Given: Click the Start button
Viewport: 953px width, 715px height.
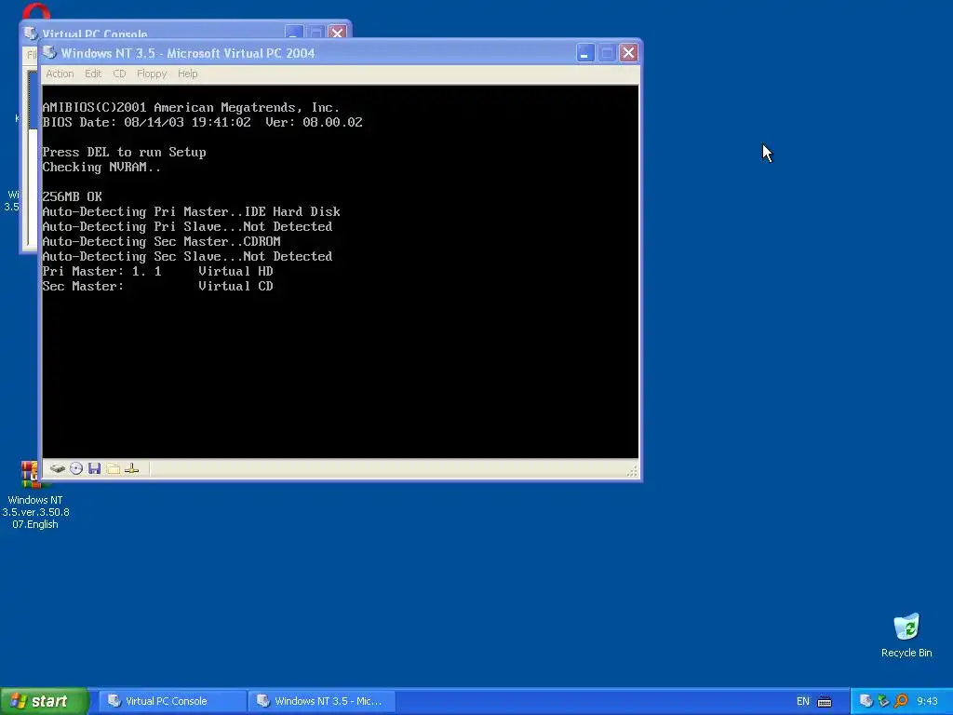Looking at the screenshot, I should (45, 701).
